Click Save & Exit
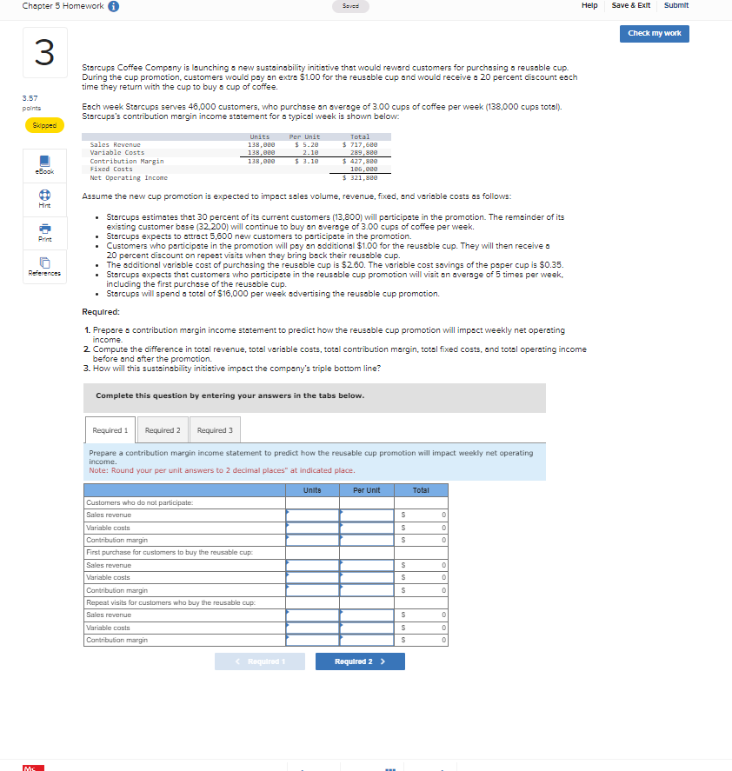 630,5
